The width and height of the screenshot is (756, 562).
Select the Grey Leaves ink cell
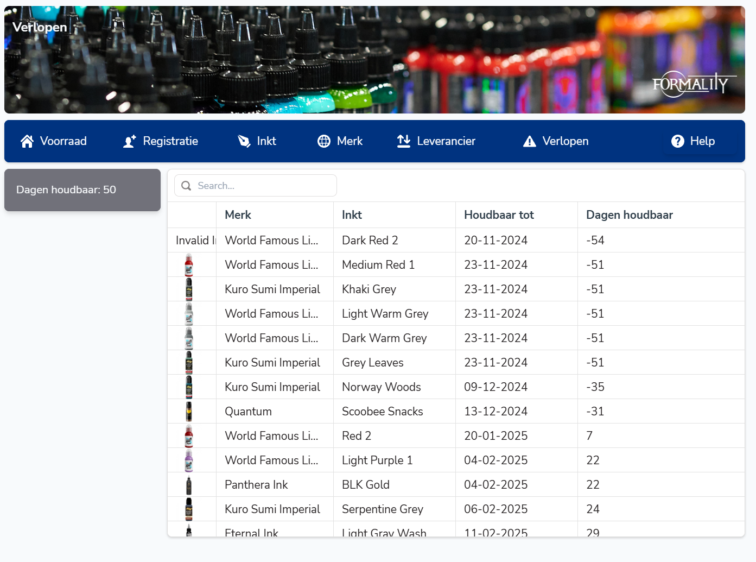[x=395, y=363]
